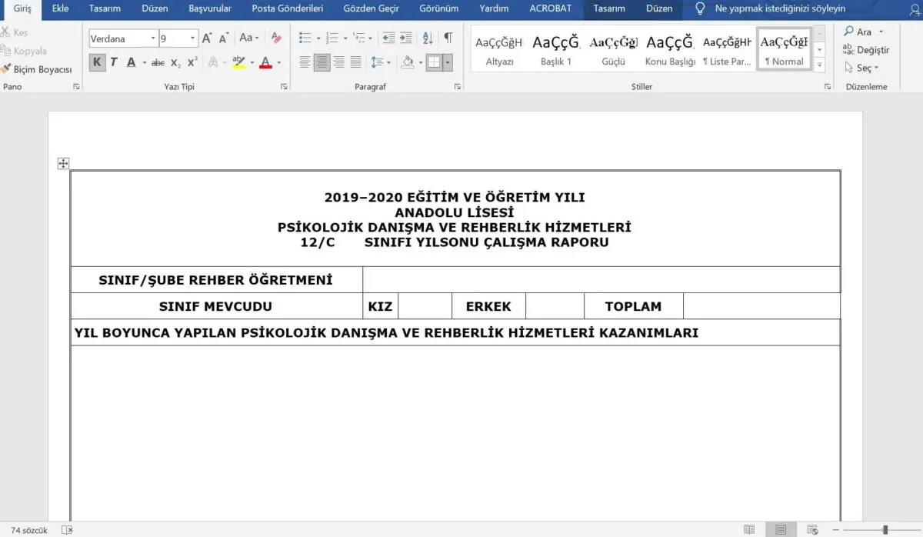Open the Başvurular ribbon tab
Screen dimensions: 923x537
(x=210, y=8)
